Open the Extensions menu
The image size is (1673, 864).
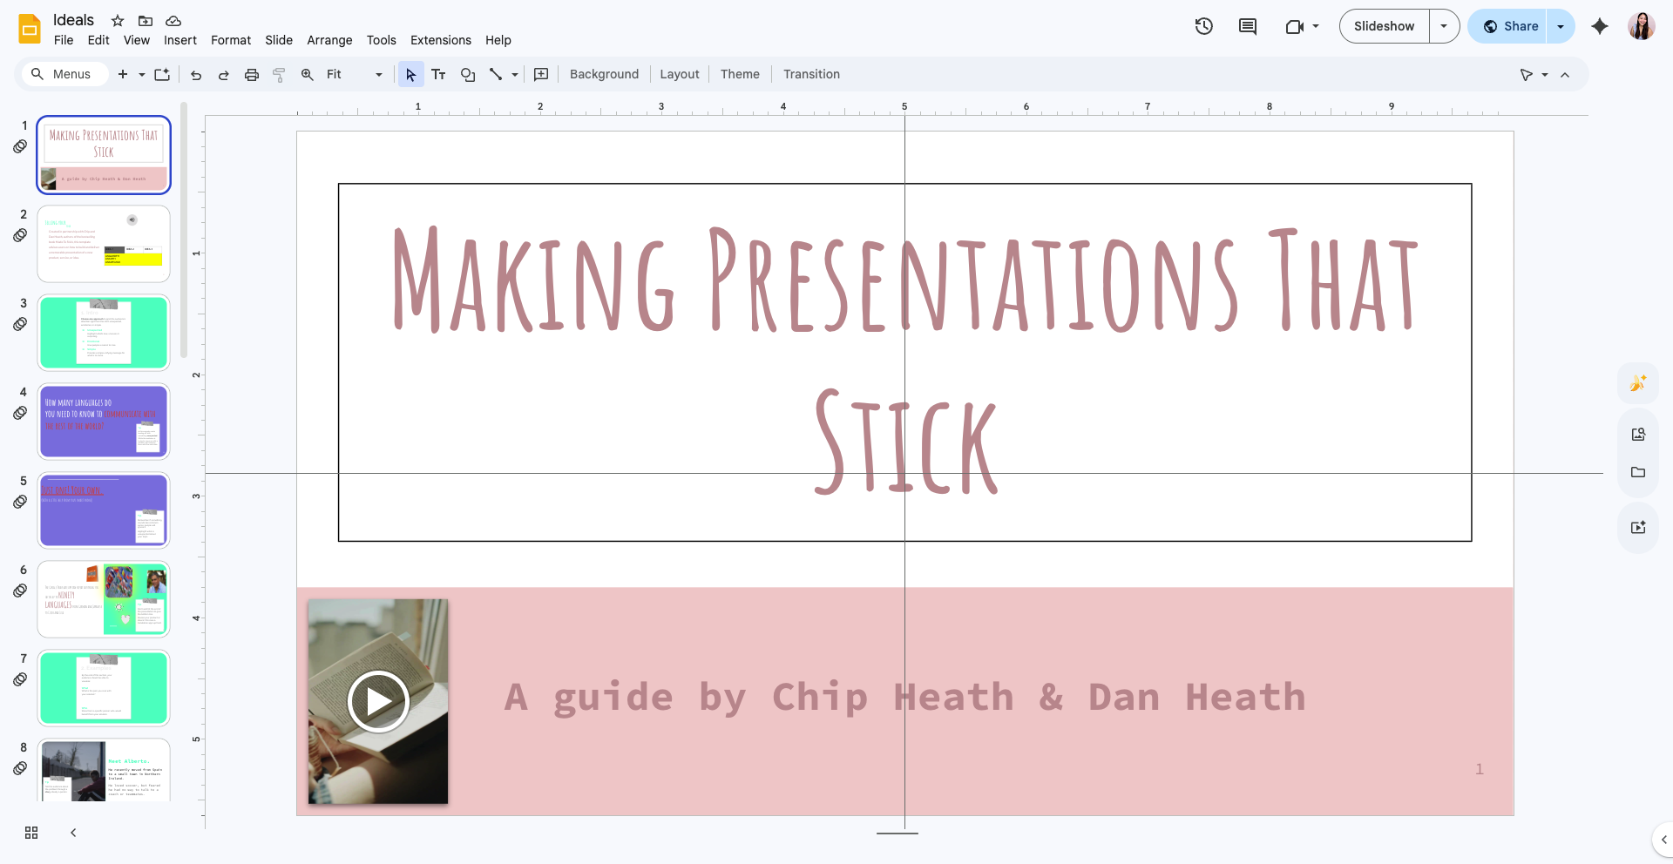tap(440, 40)
